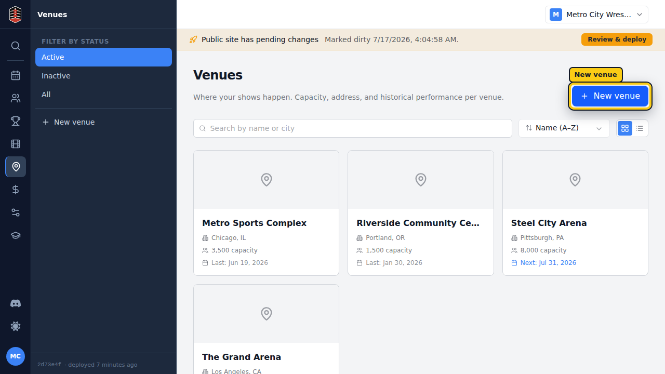The height and width of the screenshot is (374, 665).
Task: Select the Inactive status filter
Action: click(103, 76)
